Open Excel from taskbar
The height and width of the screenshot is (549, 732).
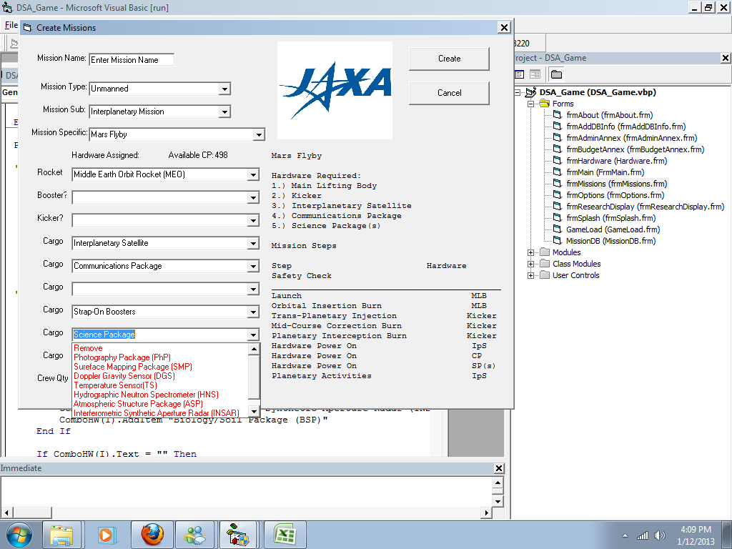pos(285,535)
